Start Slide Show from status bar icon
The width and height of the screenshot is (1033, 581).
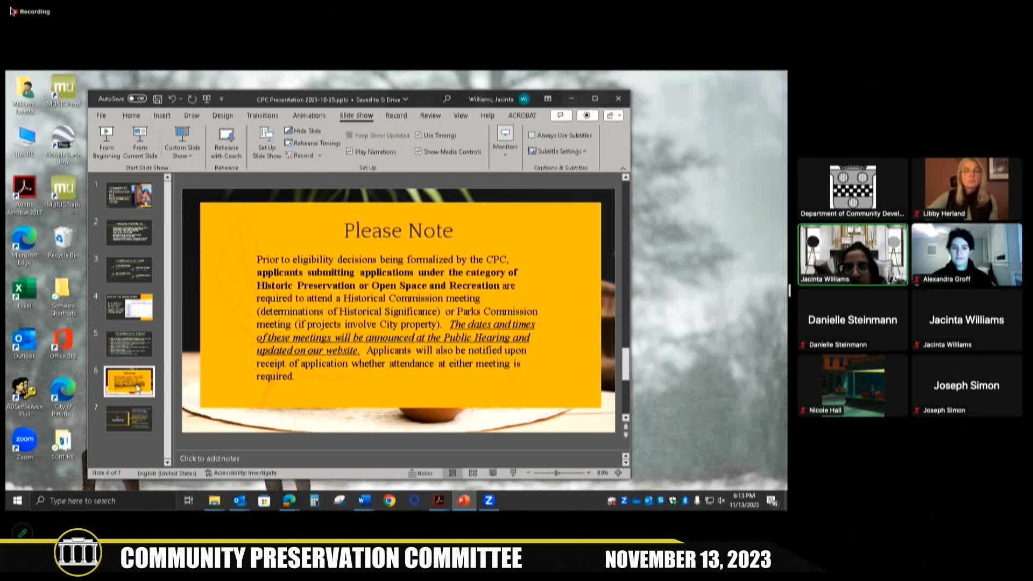(513, 473)
